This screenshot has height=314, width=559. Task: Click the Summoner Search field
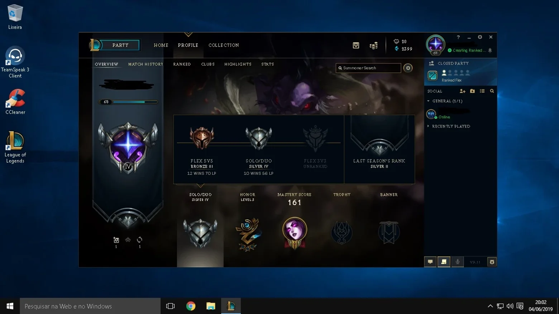pos(368,68)
